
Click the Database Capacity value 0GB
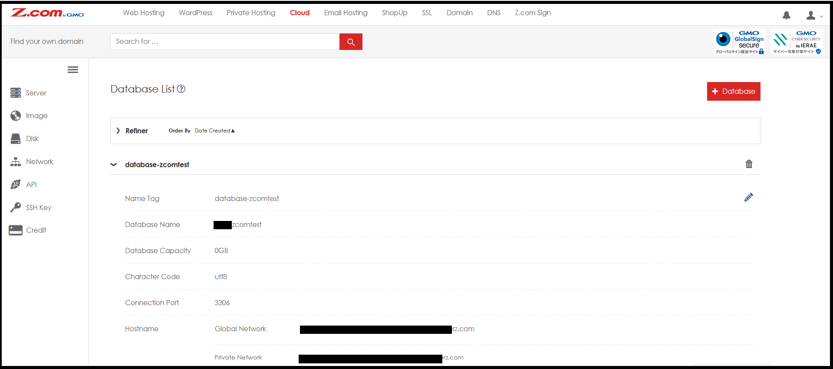pos(221,250)
